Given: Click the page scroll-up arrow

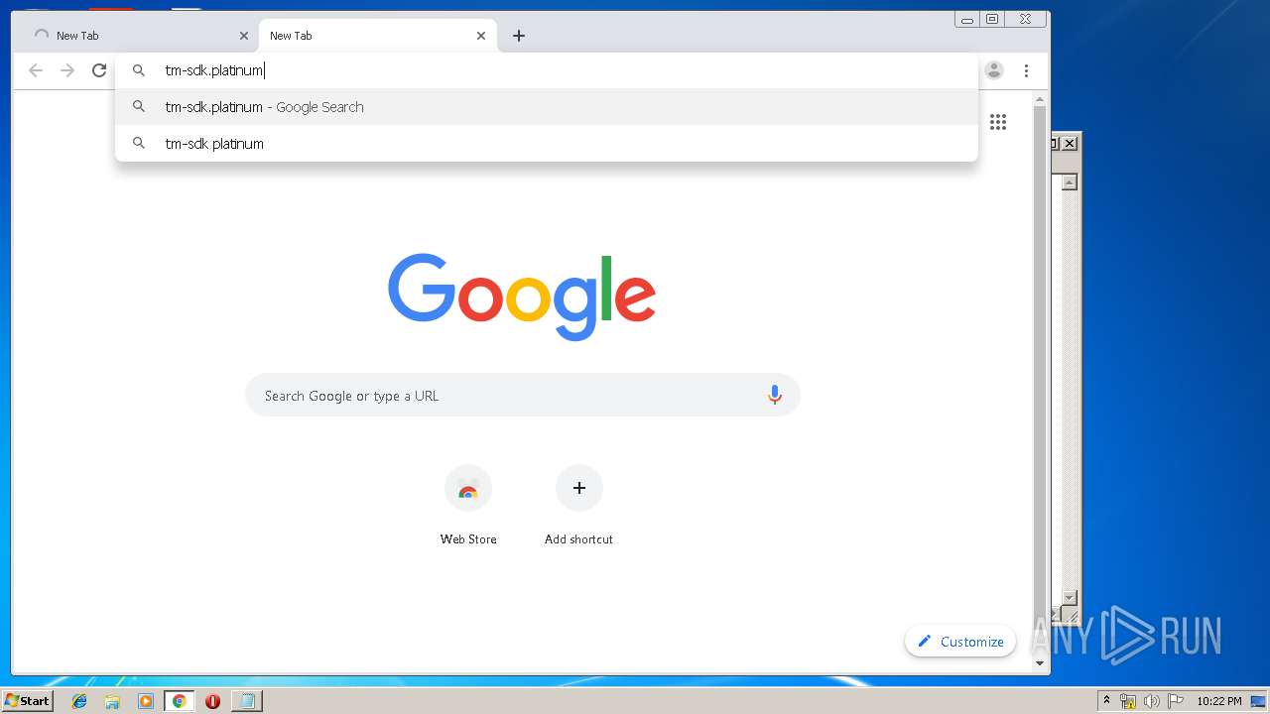Looking at the screenshot, I should pyautogui.click(x=1040, y=99).
